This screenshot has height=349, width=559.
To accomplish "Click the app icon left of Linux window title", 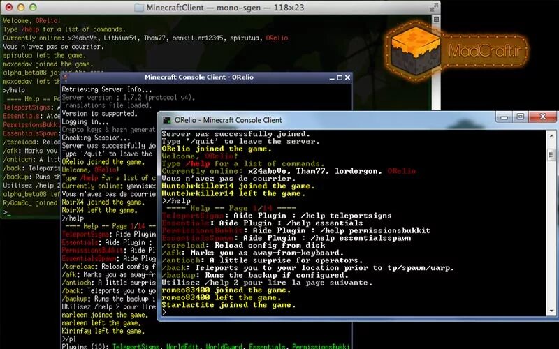I will (x=65, y=77).
